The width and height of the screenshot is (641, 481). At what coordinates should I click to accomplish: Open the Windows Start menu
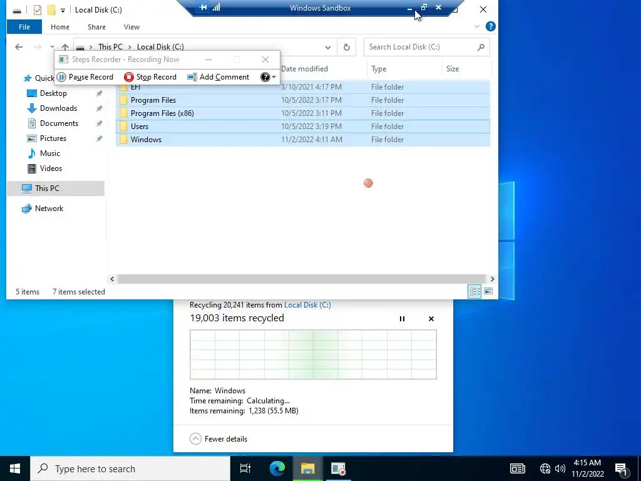(x=15, y=468)
